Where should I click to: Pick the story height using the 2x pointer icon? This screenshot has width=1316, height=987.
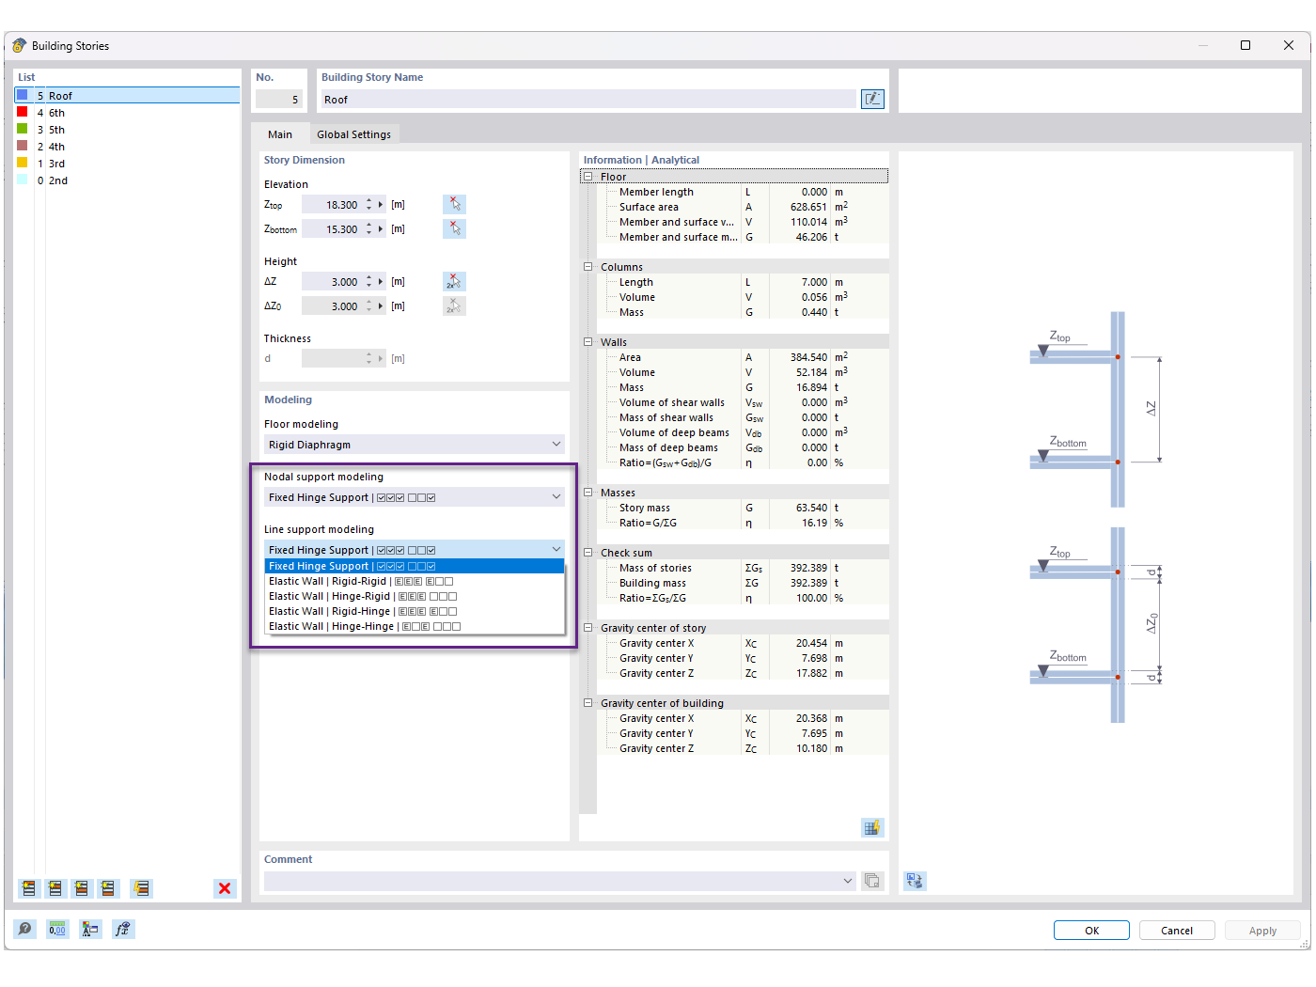click(454, 280)
